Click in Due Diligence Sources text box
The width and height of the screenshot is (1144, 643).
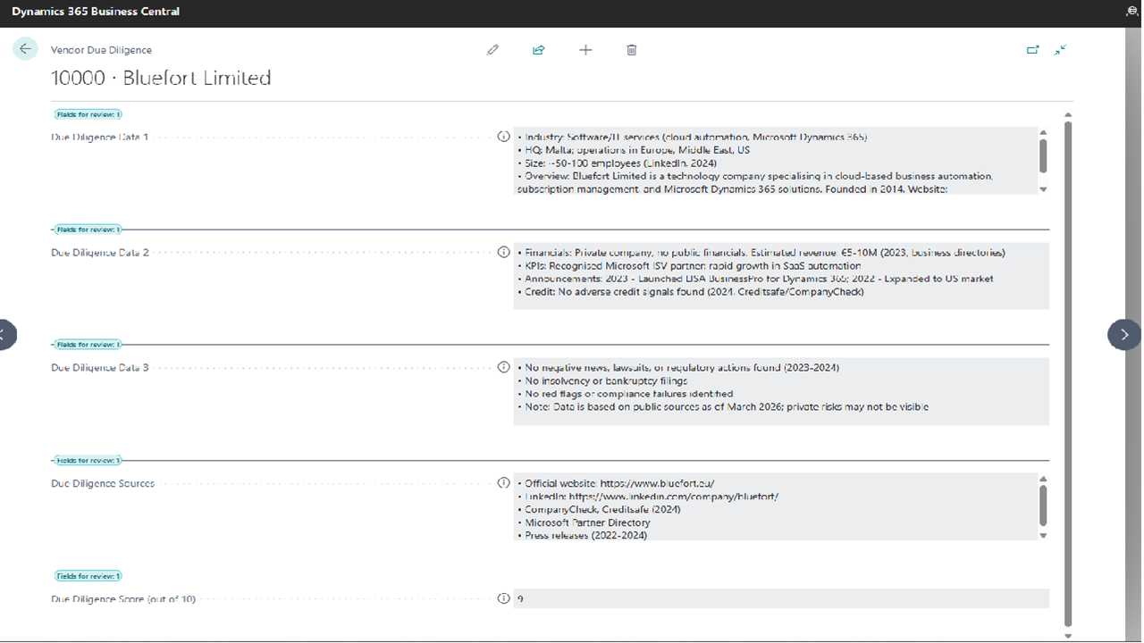tap(776, 506)
